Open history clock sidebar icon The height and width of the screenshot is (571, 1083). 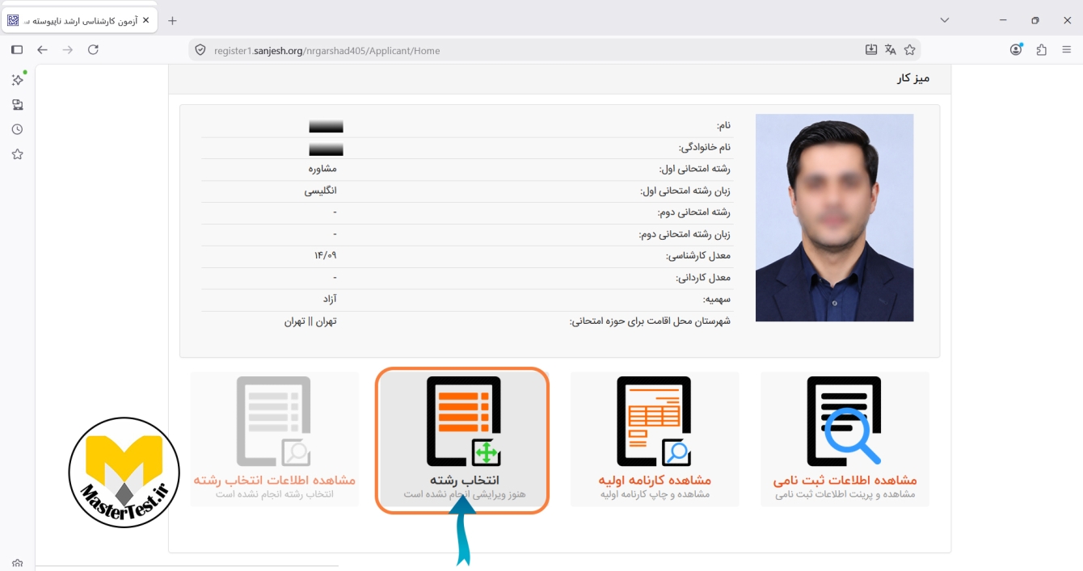tap(17, 129)
